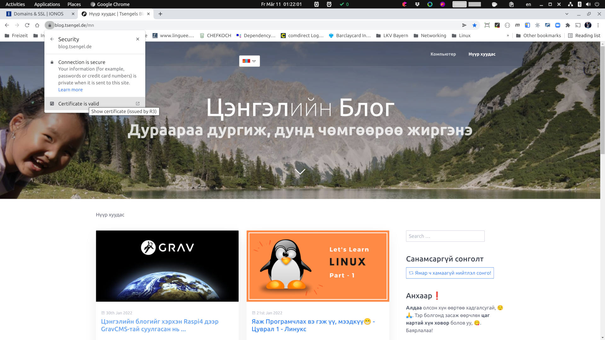Close the Нүүр хуудас Tsengels tab
The image size is (605, 340).
[x=148, y=14]
